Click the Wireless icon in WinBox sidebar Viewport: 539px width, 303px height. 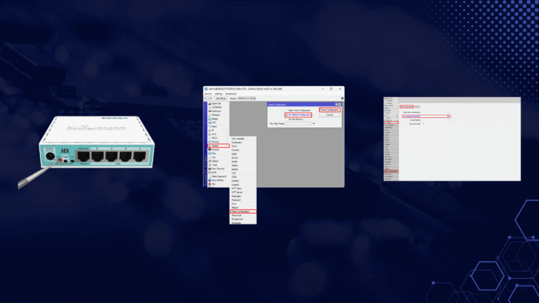coord(210,114)
